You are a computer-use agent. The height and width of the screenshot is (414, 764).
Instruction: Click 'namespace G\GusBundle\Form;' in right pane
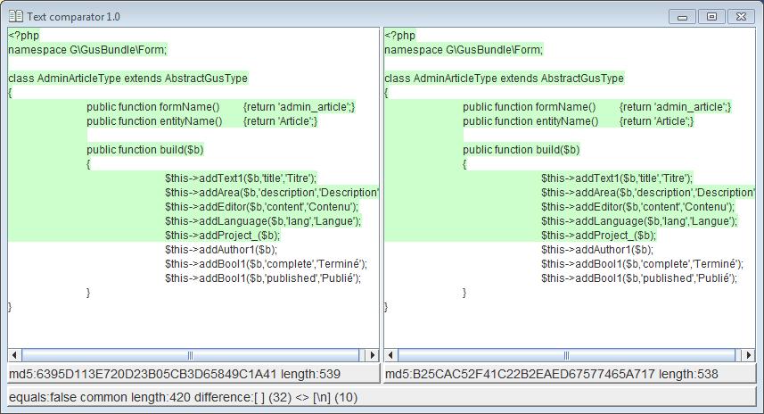point(464,50)
